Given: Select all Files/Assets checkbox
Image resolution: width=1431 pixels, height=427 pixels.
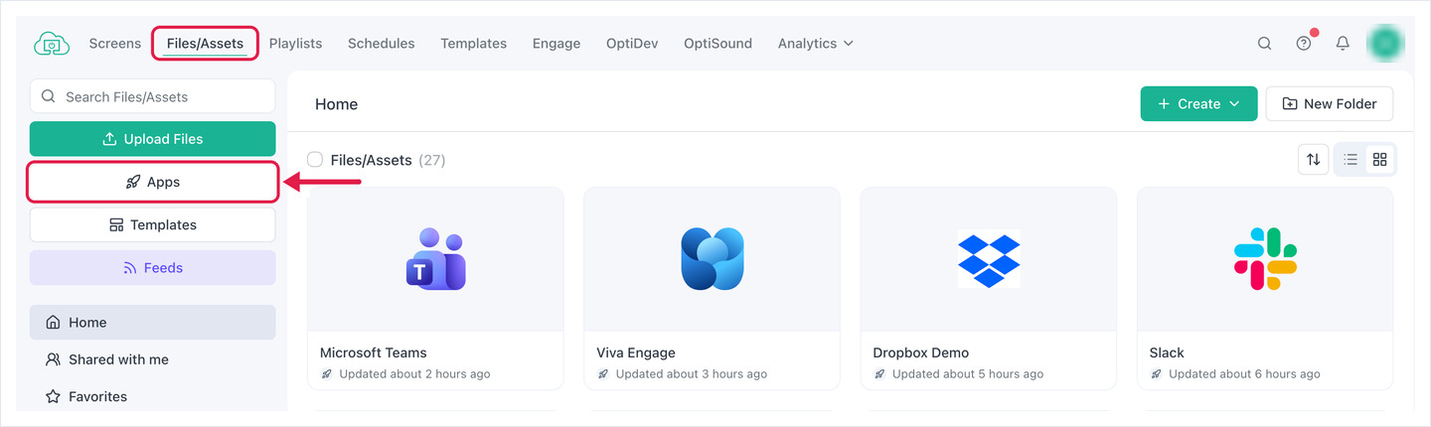Looking at the screenshot, I should [x=315, y=159].
